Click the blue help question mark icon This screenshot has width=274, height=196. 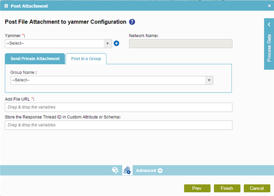(x=132, y=22)
